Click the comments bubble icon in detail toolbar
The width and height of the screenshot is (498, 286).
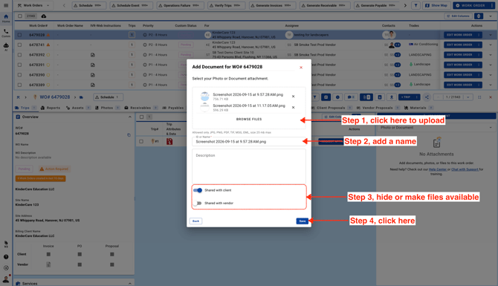(351, 97)
